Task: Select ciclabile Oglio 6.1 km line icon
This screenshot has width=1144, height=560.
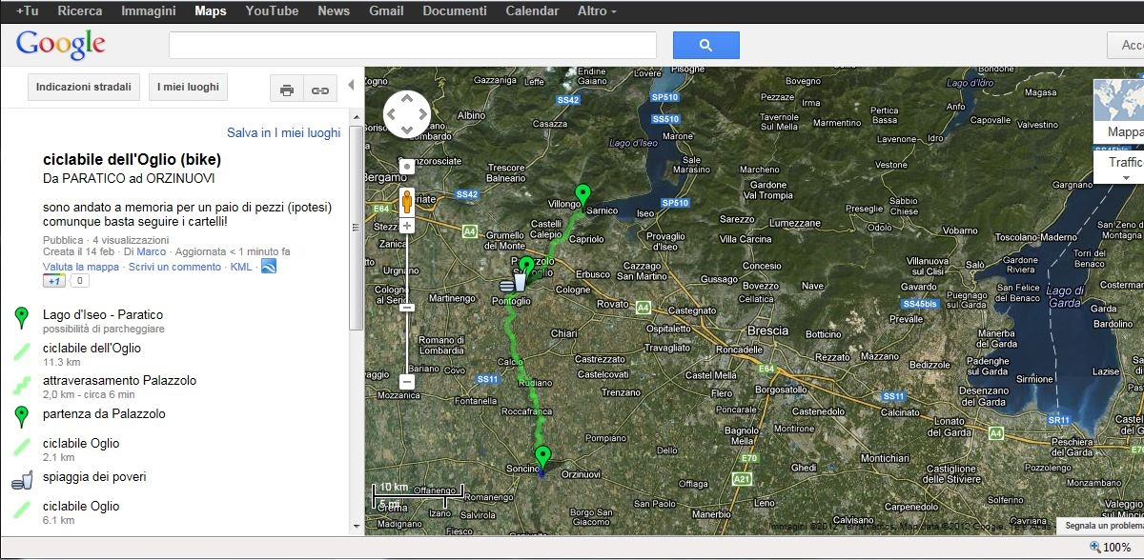Action: point(21,510)
